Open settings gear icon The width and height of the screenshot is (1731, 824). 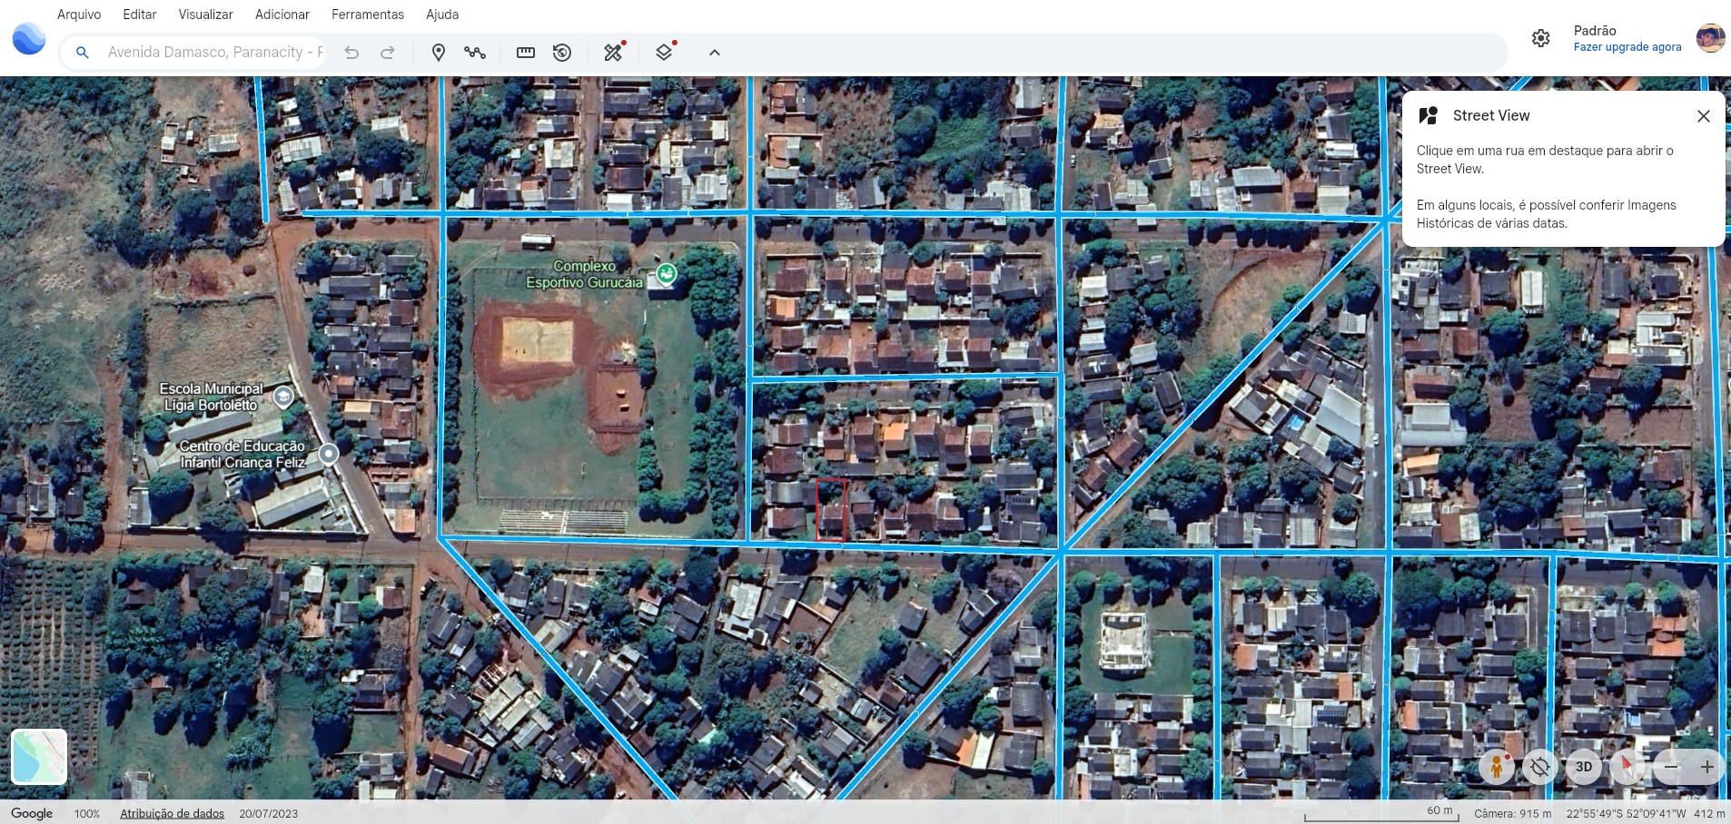click(x=1540, y=38)
